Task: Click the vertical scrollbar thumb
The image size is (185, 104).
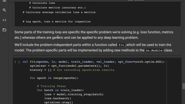Action: click(x=184, y=86)
